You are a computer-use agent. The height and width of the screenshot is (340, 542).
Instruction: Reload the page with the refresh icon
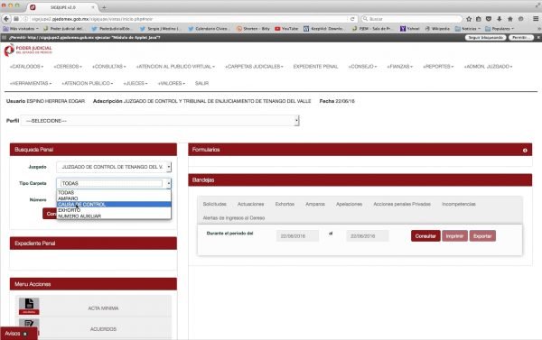352,19
